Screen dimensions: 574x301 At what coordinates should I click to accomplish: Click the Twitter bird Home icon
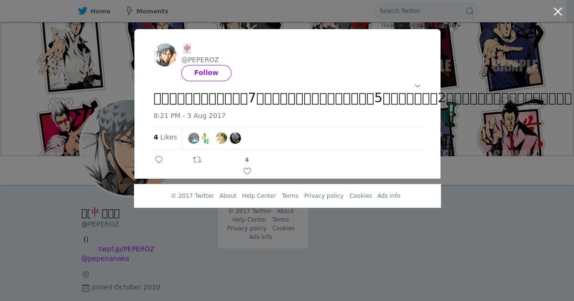83,11
